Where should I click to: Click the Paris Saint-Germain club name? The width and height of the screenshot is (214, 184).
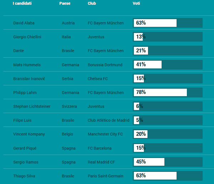(106, 176)
